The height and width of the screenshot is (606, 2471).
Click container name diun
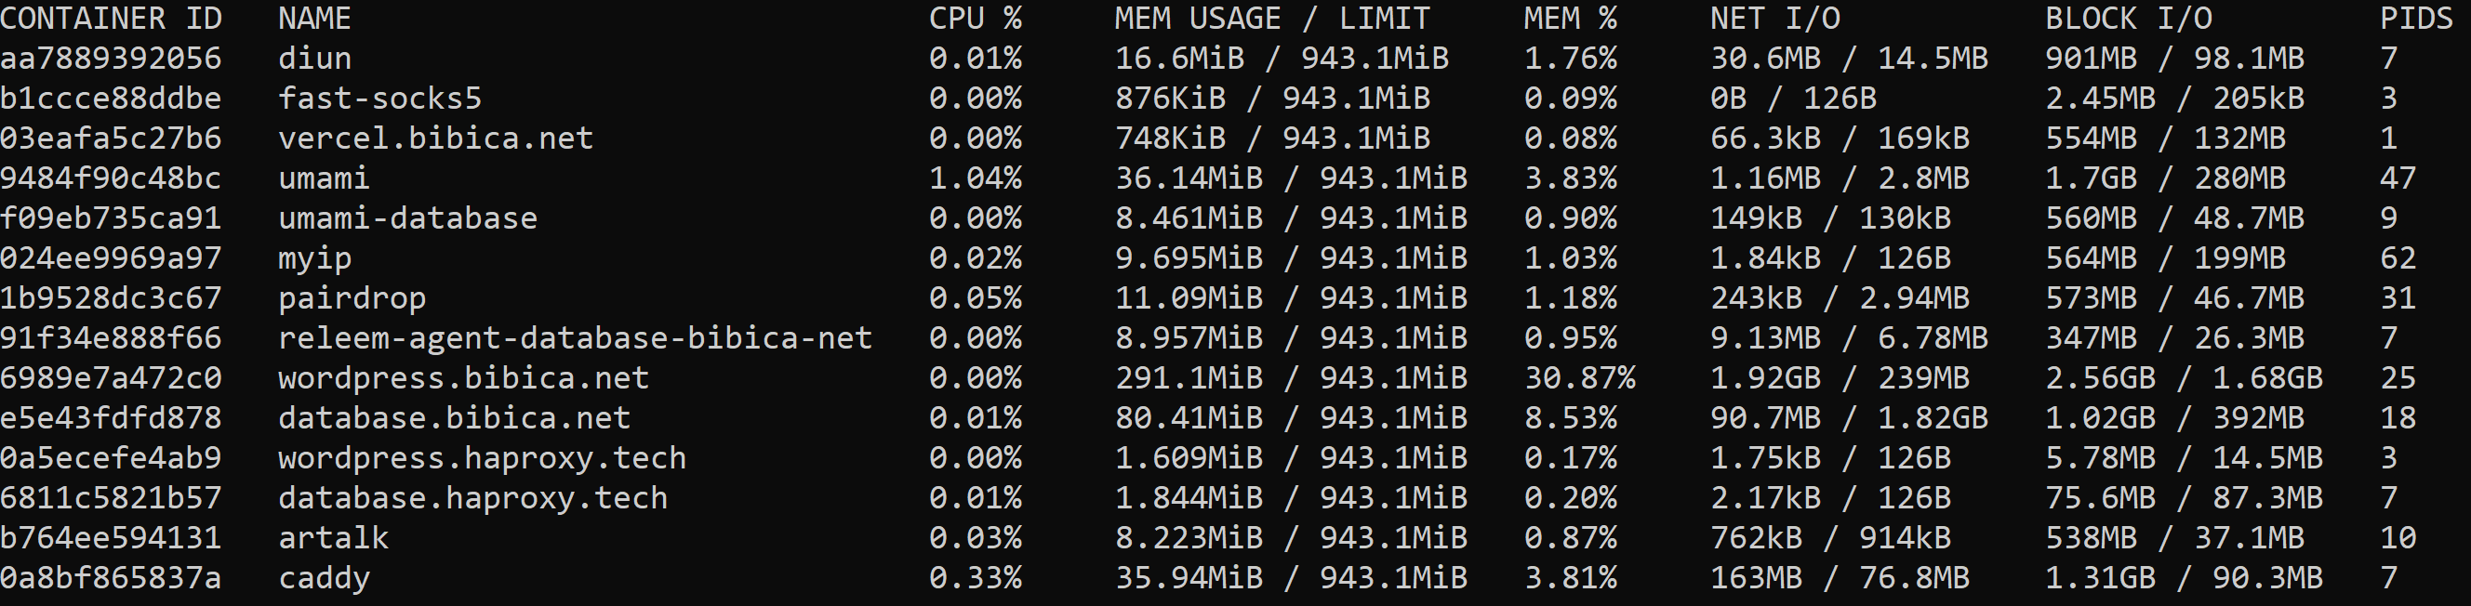(x=314, y=59)
